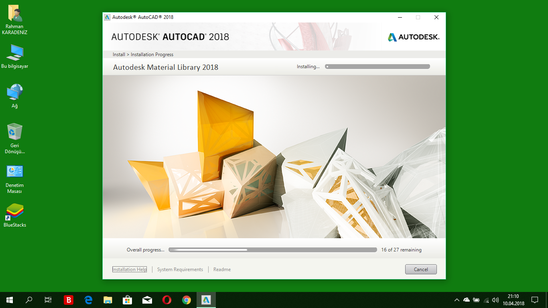The height and width of the screenshot is (308, 548).
Task: Launch BlueStacks from the desktop
Action: 15,216
